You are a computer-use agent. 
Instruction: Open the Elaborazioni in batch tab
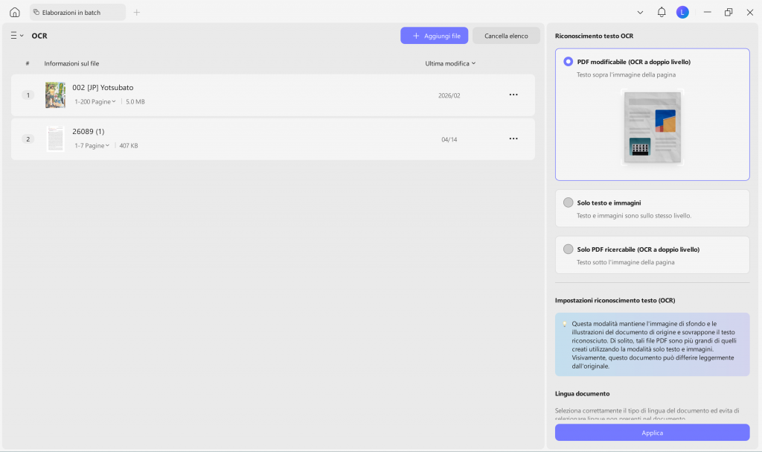[x=77, y=12]
